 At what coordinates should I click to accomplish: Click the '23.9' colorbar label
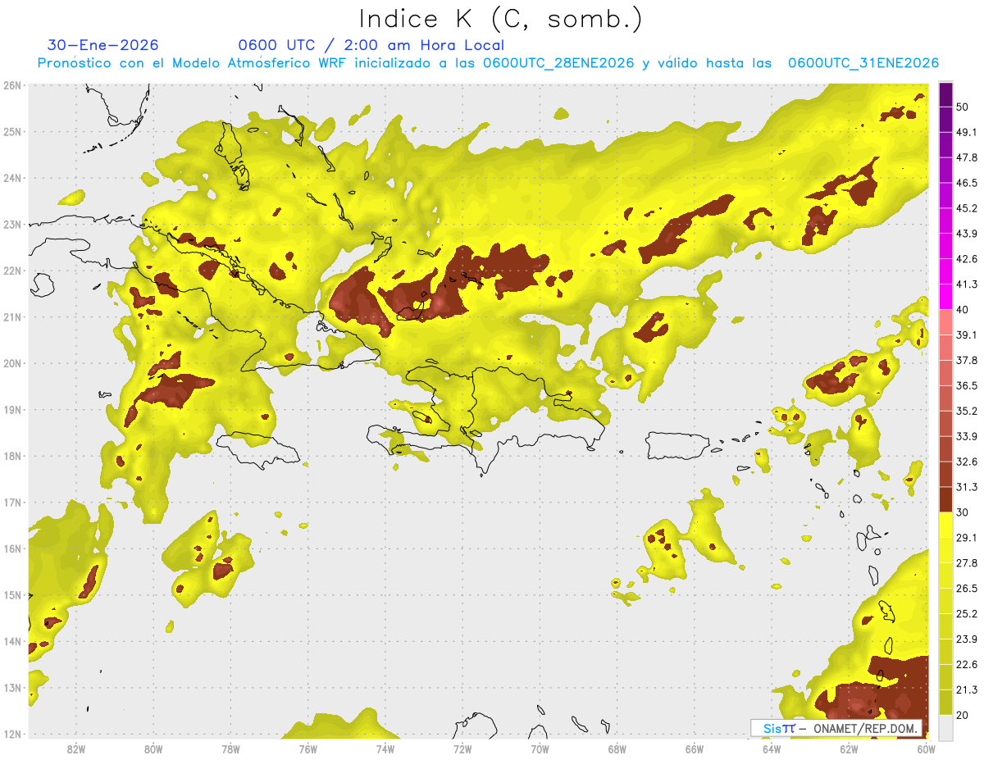967,639
